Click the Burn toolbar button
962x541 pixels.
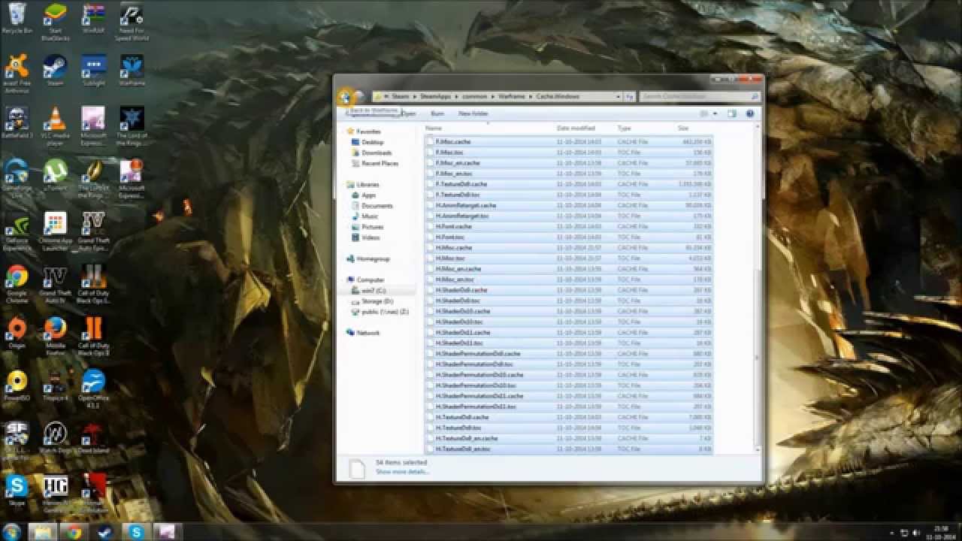[x=437, y=113]
